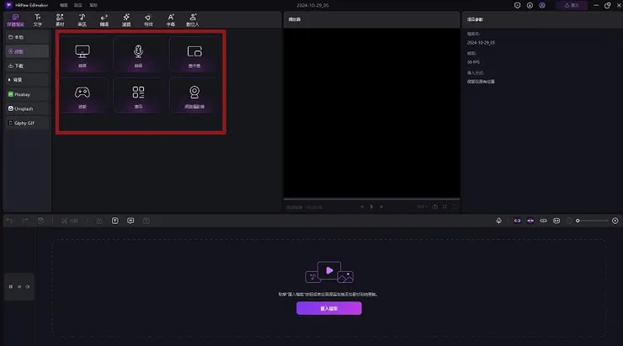Viewport: 623px width, 346px height.
Task: Click the shield icon in title bar
Action: click(517, 5)
